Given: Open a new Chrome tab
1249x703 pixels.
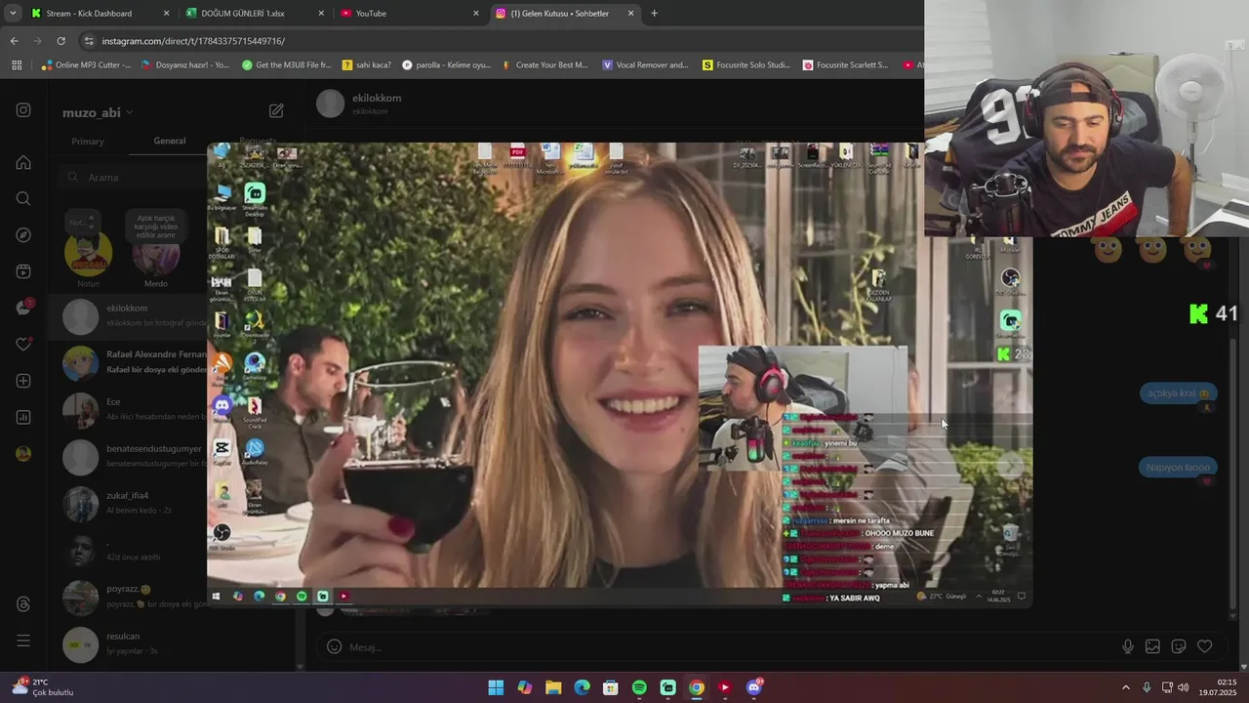Looking at the screenshot, I should [x=654, y=13].
